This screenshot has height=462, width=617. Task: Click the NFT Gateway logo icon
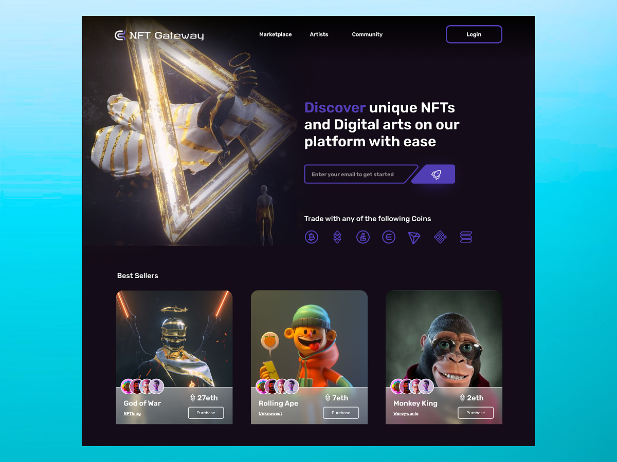[120, 35]
